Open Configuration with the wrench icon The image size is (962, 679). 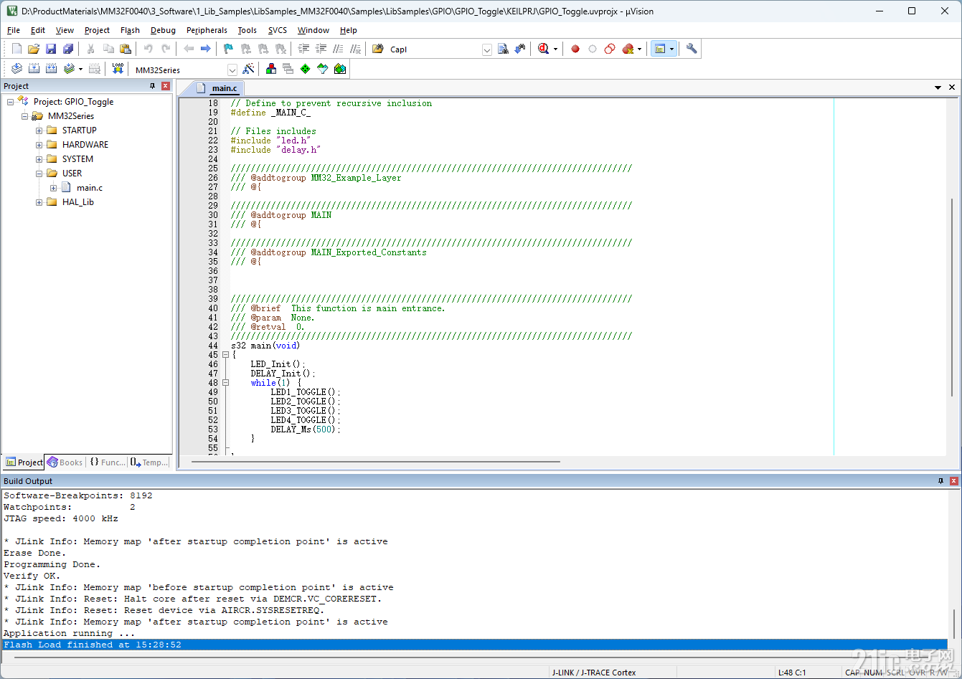[x=692, y=49]
